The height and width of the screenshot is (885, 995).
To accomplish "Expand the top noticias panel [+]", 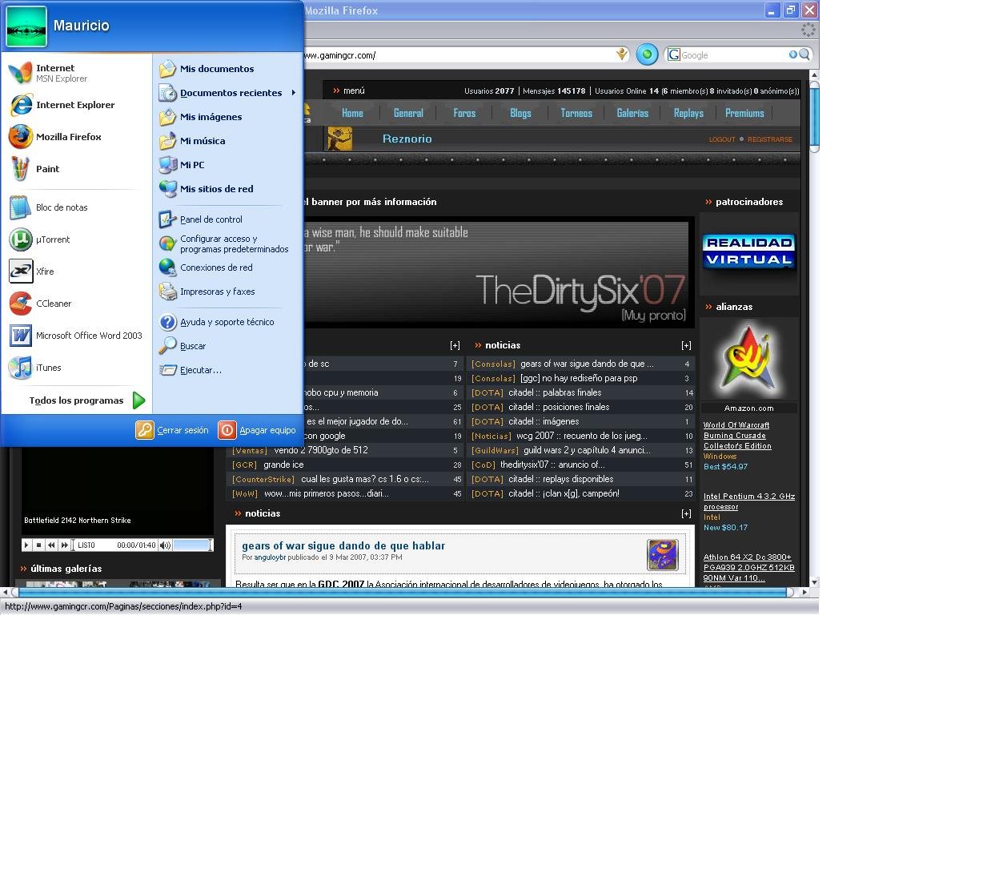I will tap(686, 345).
